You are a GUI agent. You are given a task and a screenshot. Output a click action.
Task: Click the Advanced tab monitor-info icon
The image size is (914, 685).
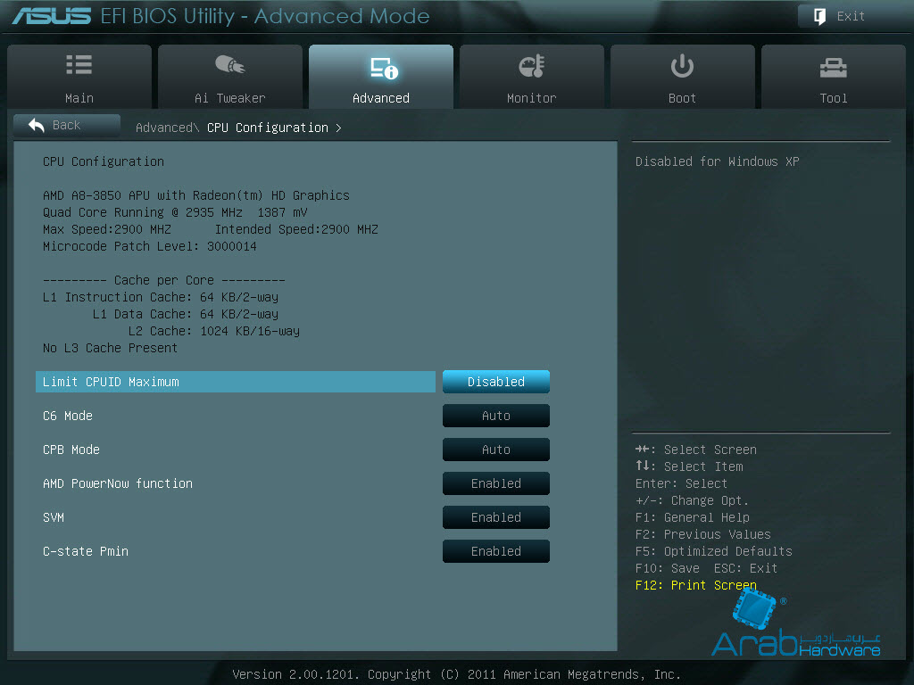(x=384, y=68)
